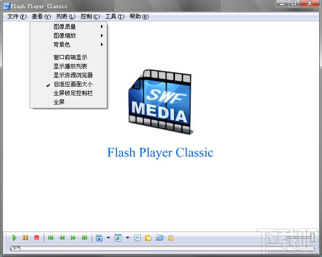Click the volume slider handle
Screen dimensions: 322x257
tap(313, 238)
